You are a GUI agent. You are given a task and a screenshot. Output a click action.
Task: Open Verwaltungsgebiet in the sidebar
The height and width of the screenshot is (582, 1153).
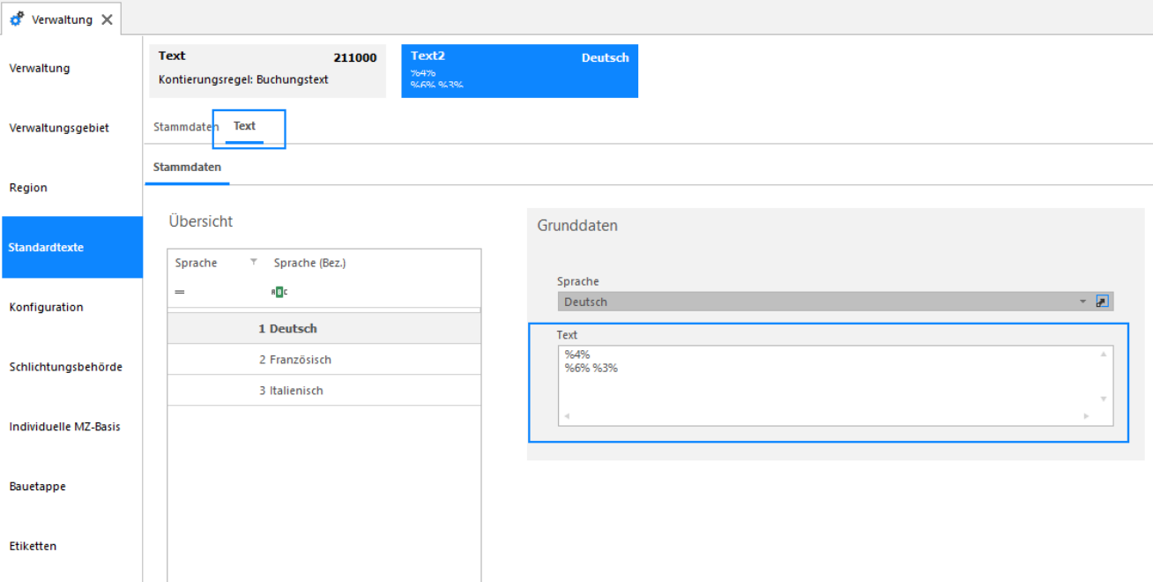tap(71, 128)
